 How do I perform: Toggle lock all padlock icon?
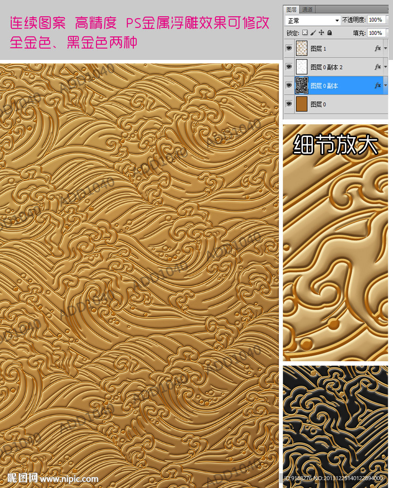(330, 32)
